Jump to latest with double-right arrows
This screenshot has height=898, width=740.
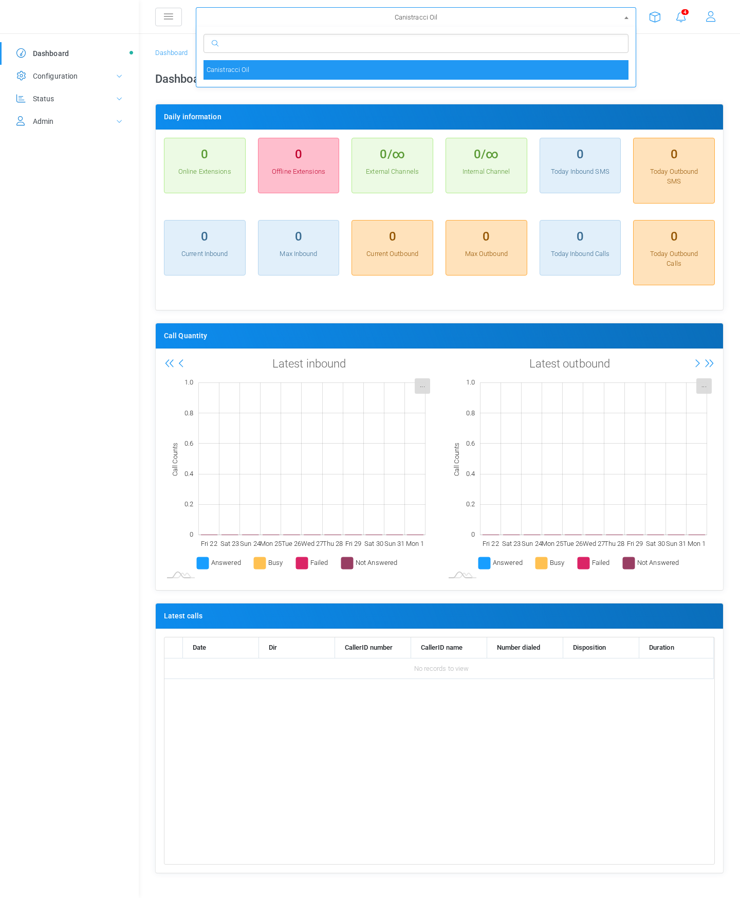(x=709, y=363)
